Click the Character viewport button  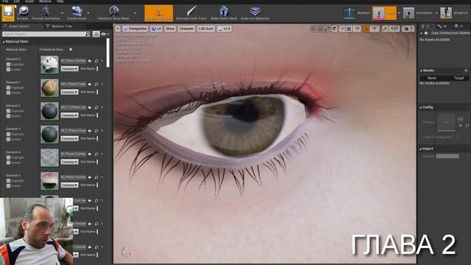click(x=186, y=29)
